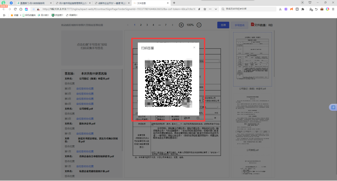
Task: Switch to the 成都市企业开办 tab
Action: 112,3
